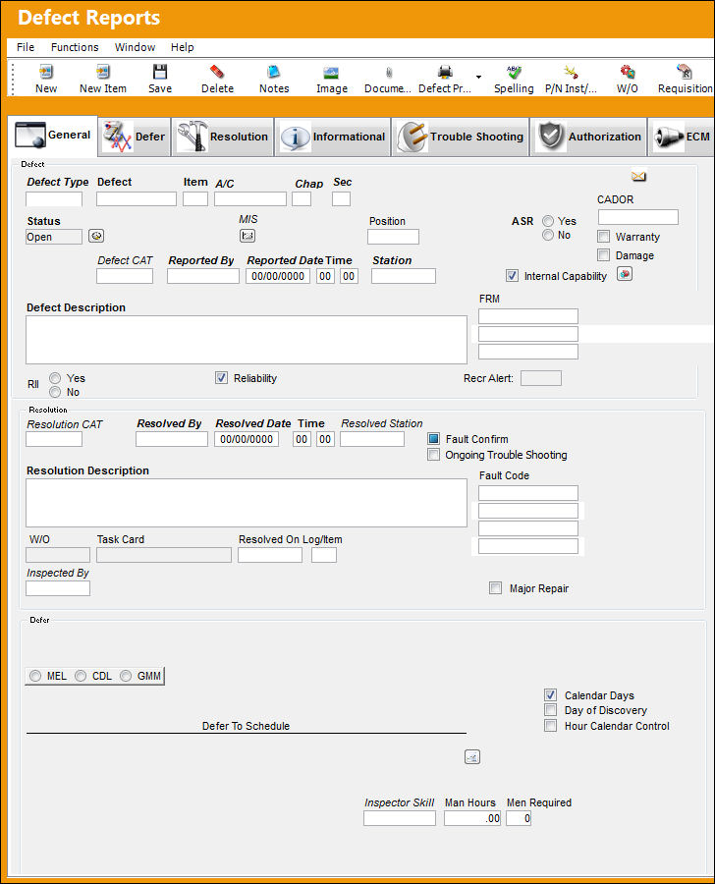Click the Defect Type input field
This screenshot has height=884, width=715.
coord(54,198)
